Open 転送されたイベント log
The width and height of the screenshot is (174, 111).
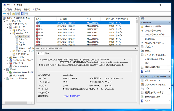(x=26, y=48)
